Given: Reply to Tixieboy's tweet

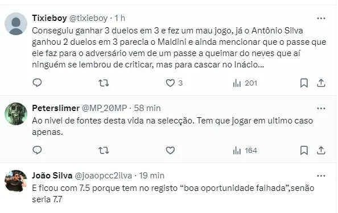Looking at the screenshot, I should (x=37, y=83).
